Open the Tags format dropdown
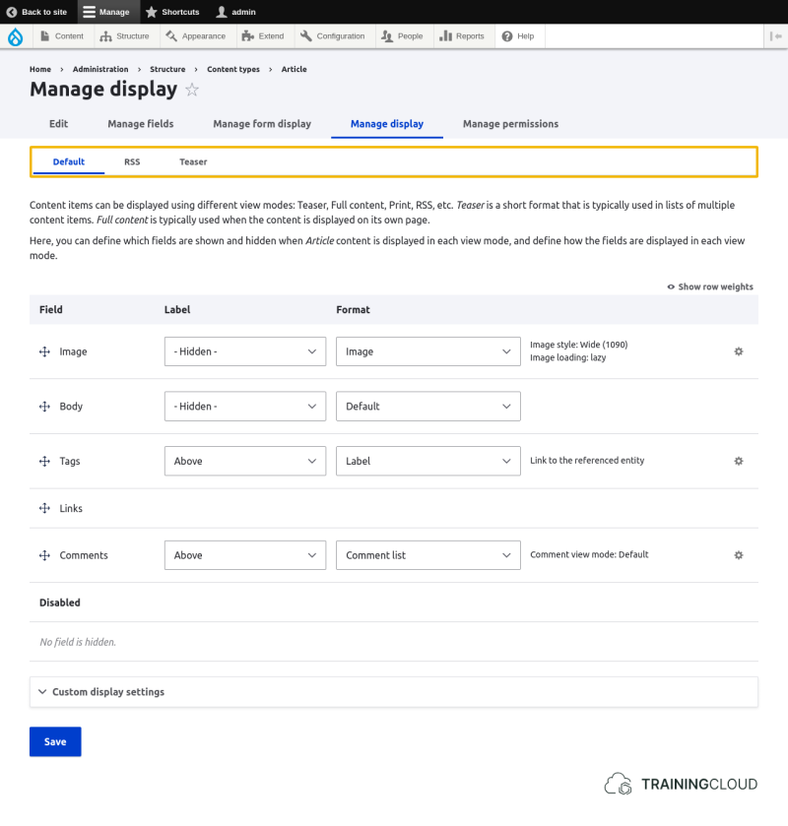The height and width of the screenshot is (826, 788). click(428, 462)
